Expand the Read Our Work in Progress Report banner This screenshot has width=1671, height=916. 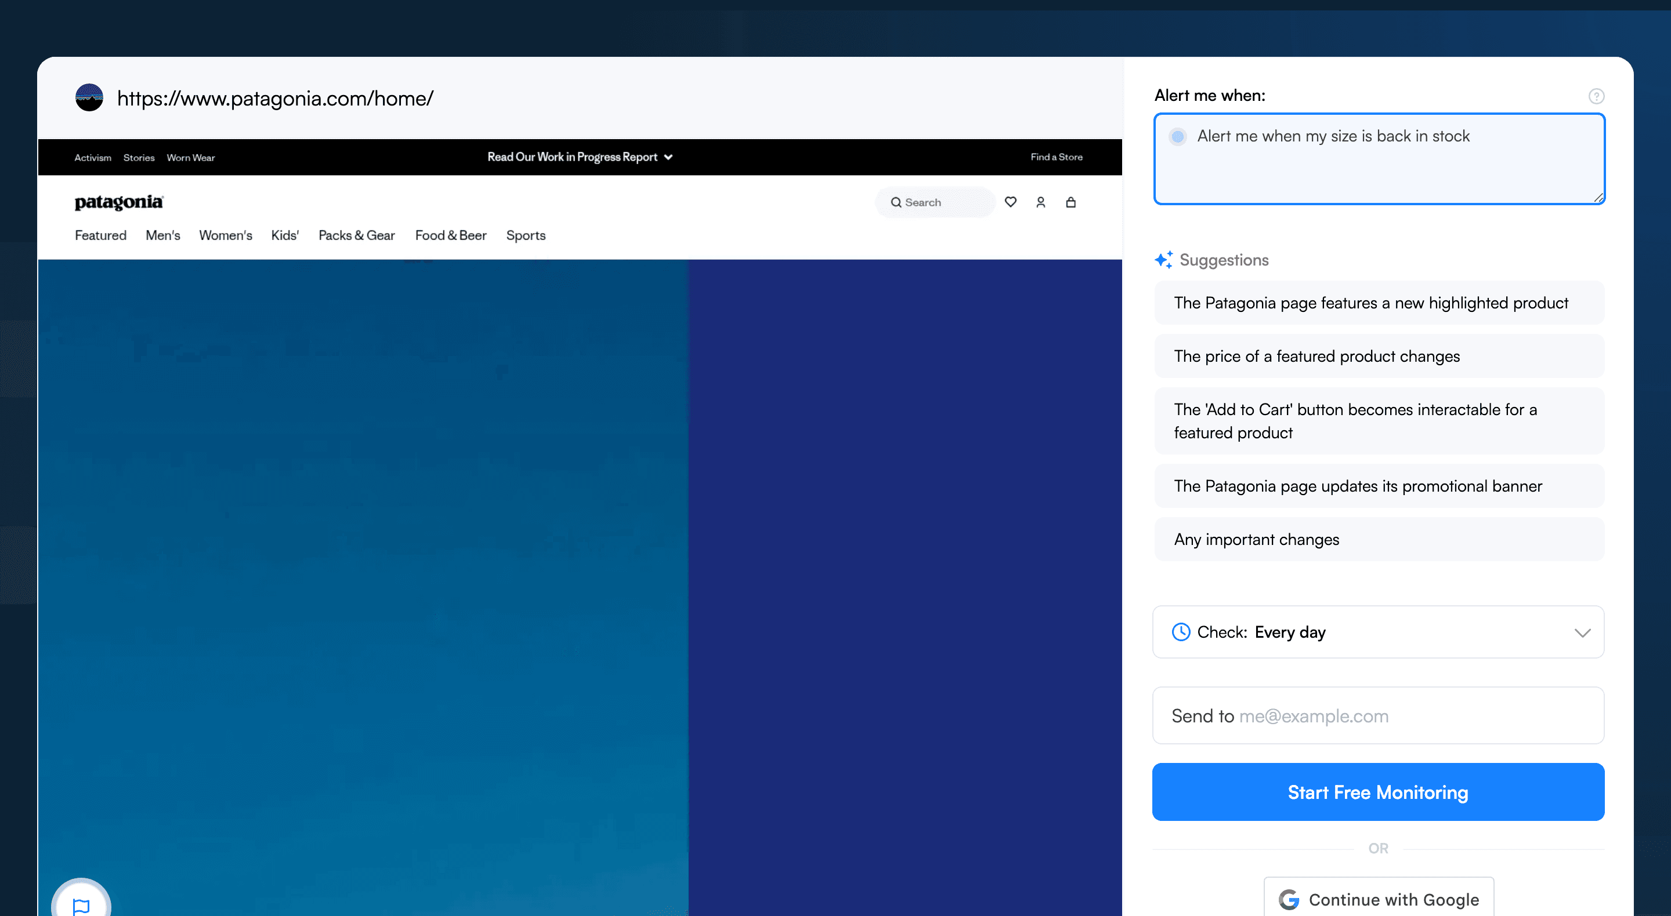[580, 157]
